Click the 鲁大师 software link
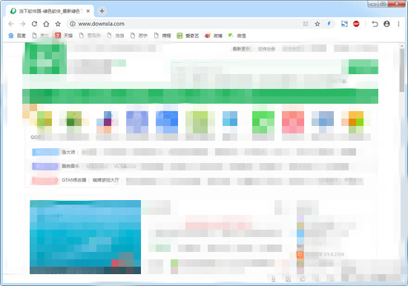The width and height of the screenshot is (408, 286). (x=68, y=152)
